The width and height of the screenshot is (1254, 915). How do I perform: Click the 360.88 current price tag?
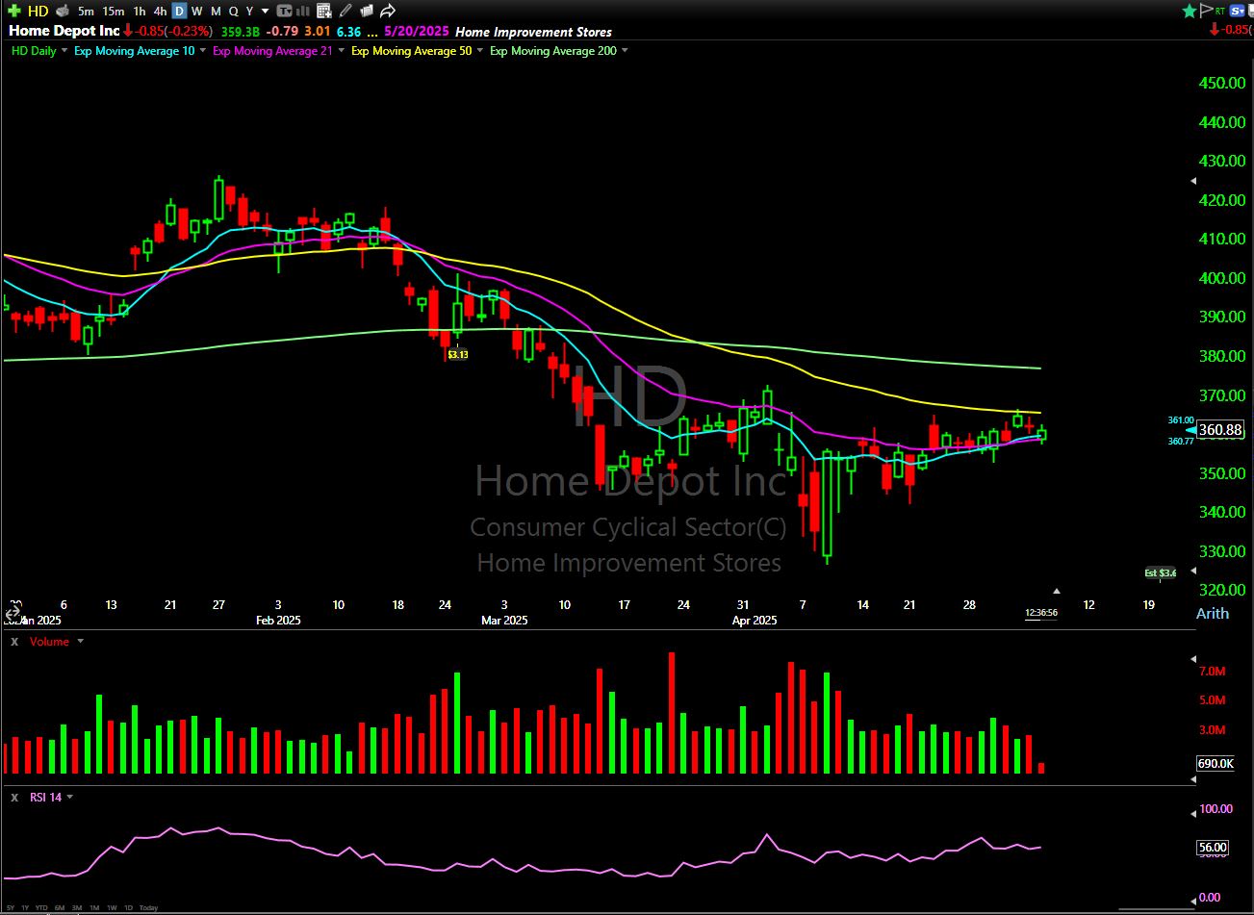click(x=1220, y=430)
